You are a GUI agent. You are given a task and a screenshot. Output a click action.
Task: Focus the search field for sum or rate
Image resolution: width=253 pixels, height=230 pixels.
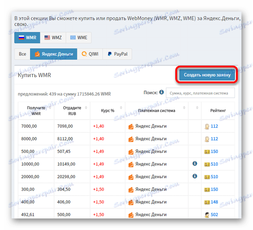point(200,93)
